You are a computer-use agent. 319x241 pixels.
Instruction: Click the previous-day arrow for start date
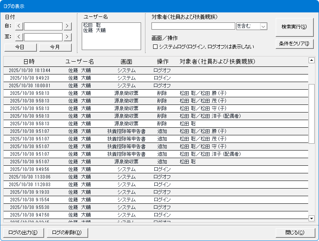19,26
